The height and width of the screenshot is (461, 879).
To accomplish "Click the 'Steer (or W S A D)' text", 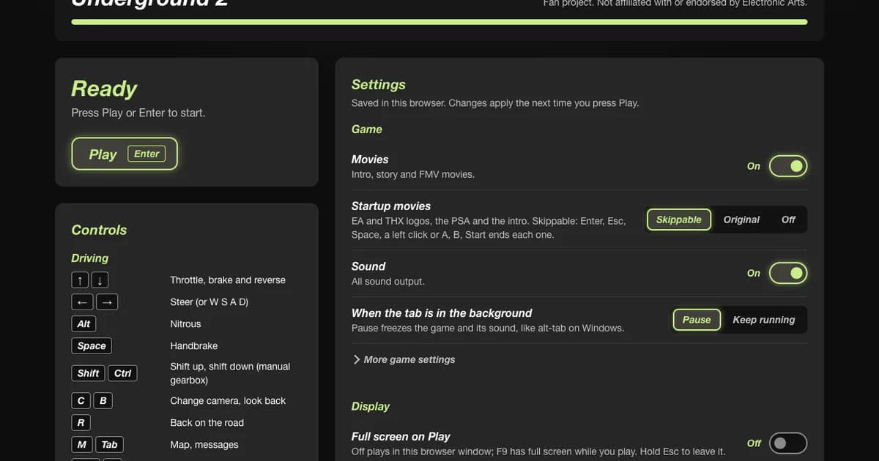I will 209,302.
